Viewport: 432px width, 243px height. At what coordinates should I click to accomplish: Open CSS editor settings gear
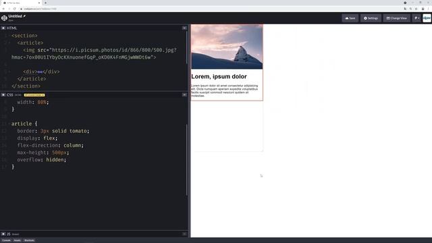coord(3,94)
